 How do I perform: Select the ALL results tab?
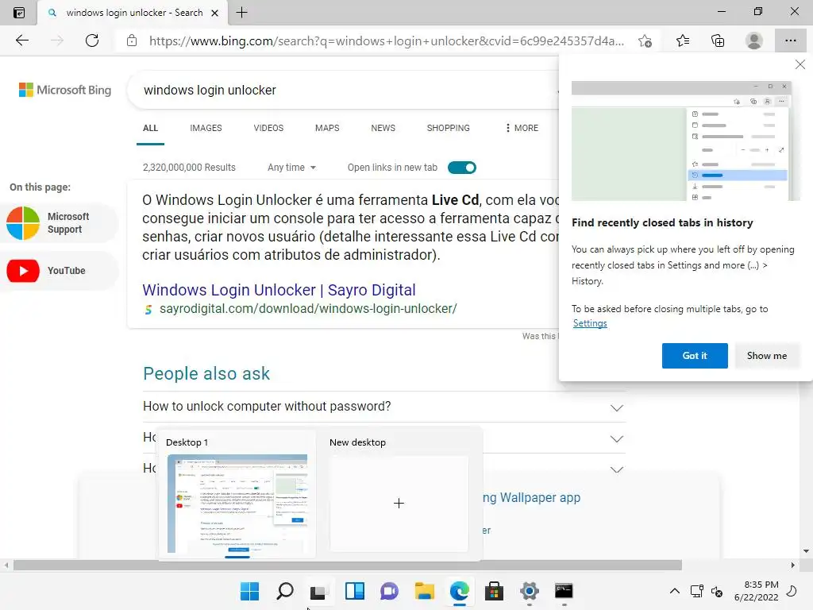150,128
